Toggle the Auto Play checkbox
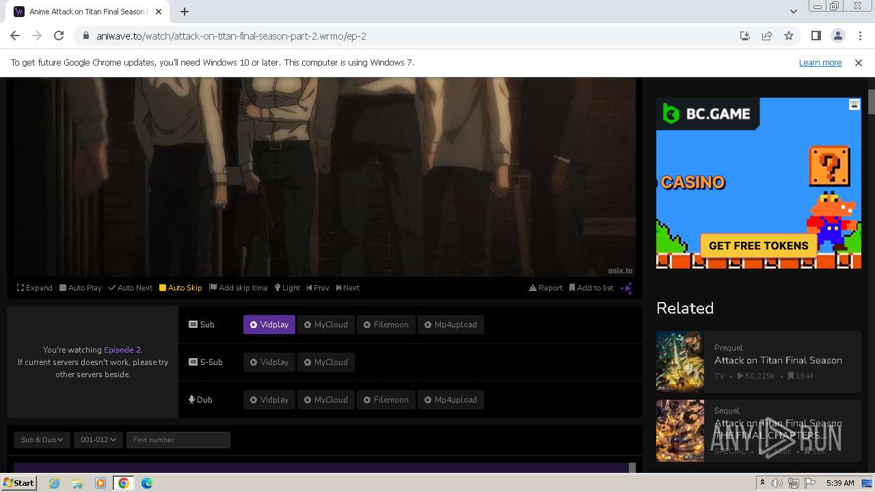Screen dimensions: 875x492 81,288
